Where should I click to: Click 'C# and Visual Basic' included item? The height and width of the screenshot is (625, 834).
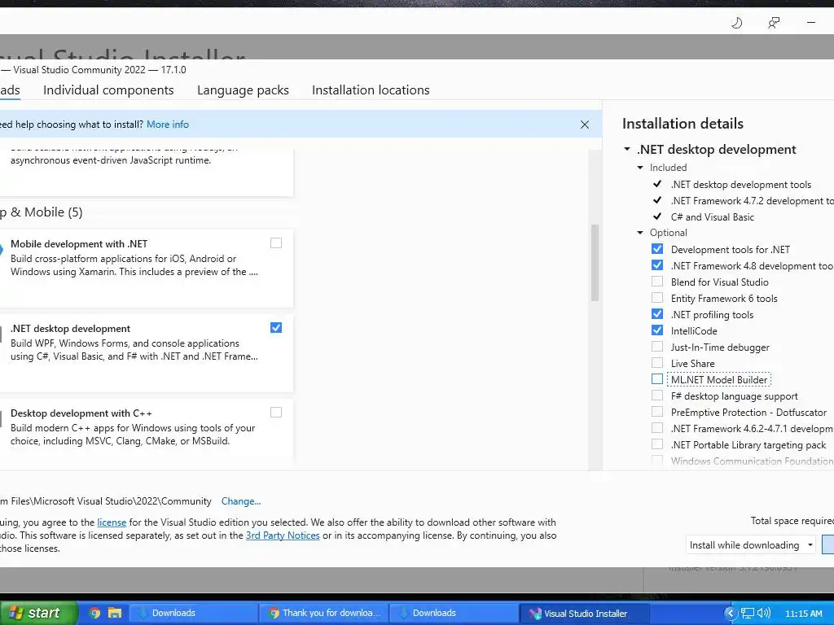coord(712,216)
